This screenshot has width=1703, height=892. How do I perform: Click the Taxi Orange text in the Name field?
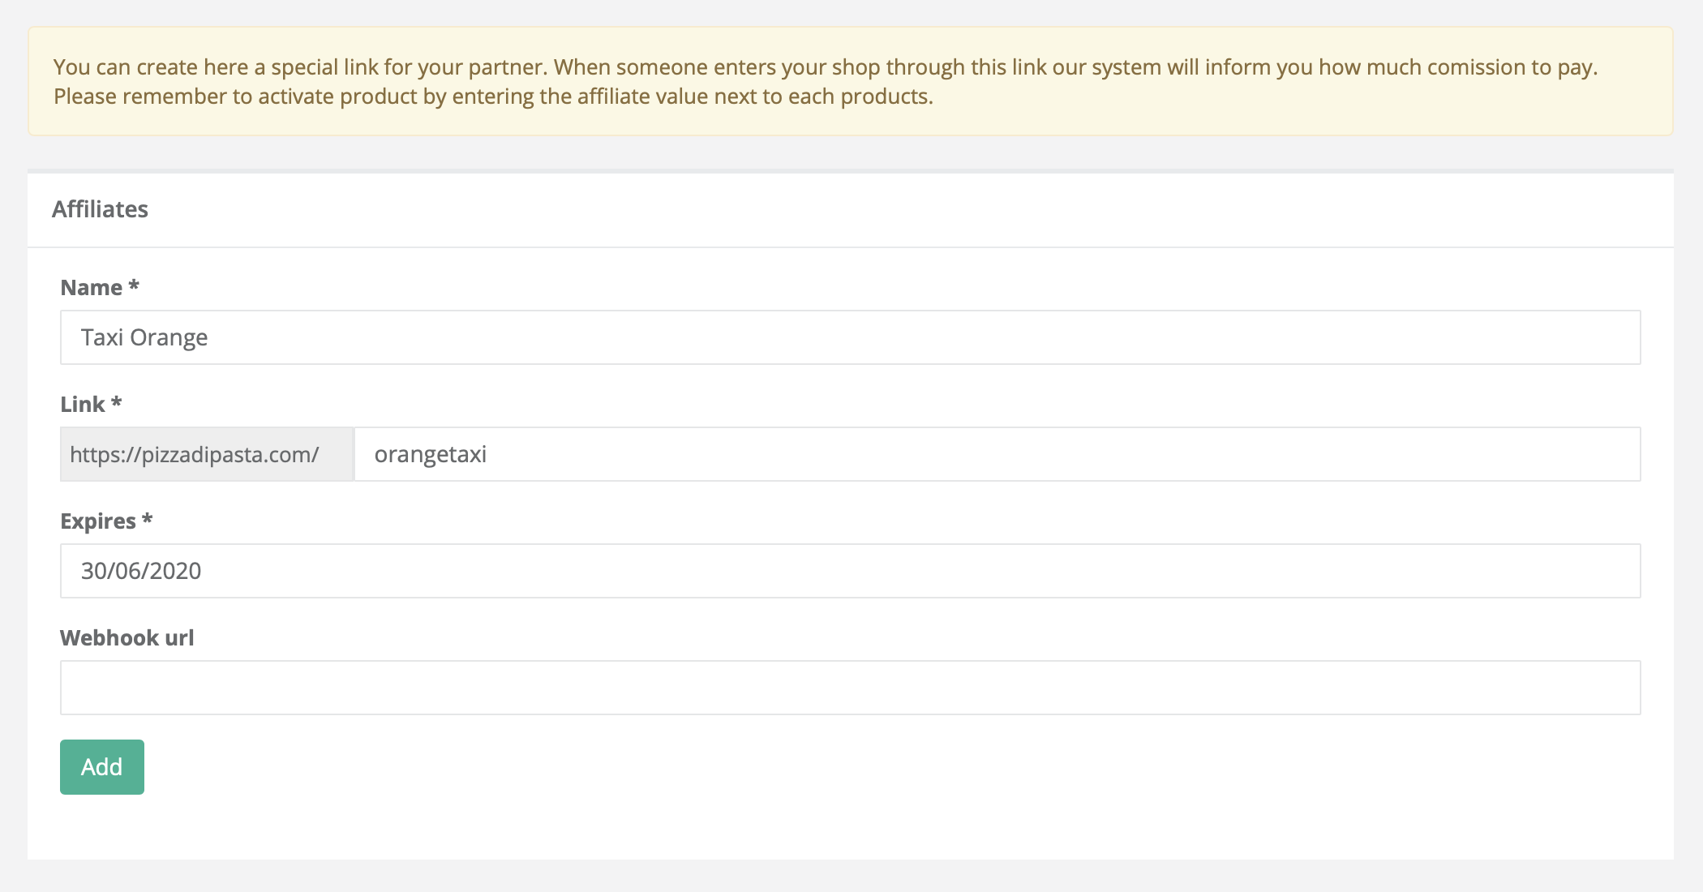click(144, 337)
